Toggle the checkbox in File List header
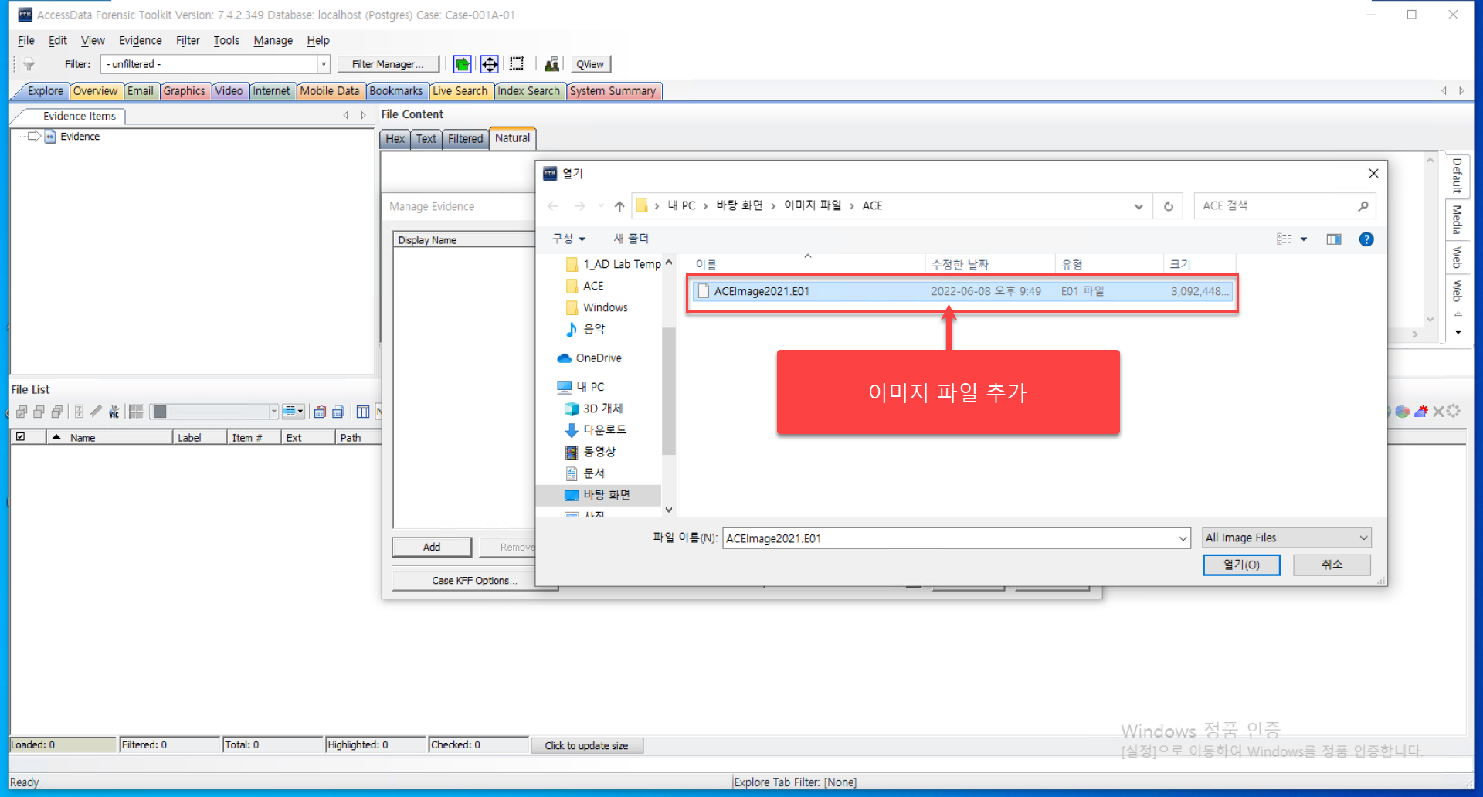This screenshot has width=1483, height=797. click(21, 437)
